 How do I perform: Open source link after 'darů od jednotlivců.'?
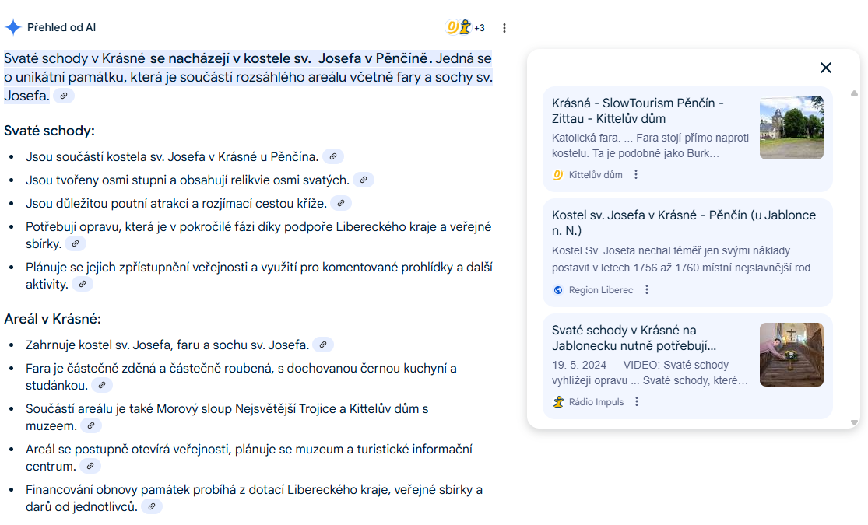[x=152, y=506]
